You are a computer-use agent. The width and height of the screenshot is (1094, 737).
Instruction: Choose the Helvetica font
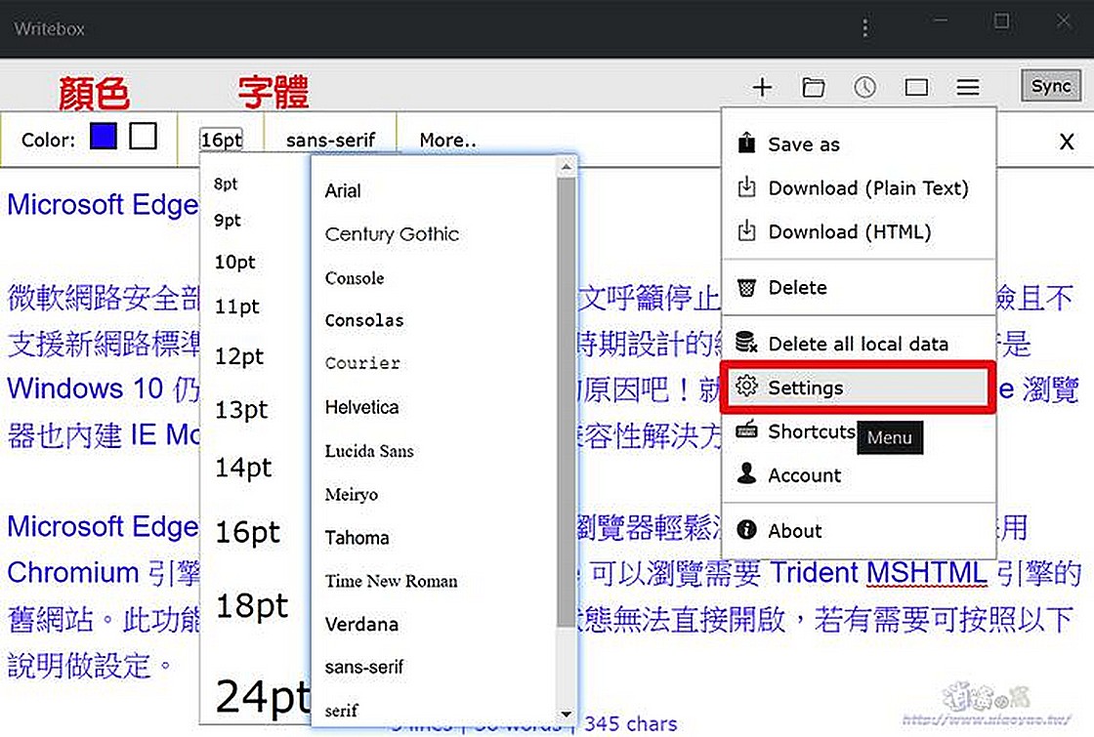(361, 407)
